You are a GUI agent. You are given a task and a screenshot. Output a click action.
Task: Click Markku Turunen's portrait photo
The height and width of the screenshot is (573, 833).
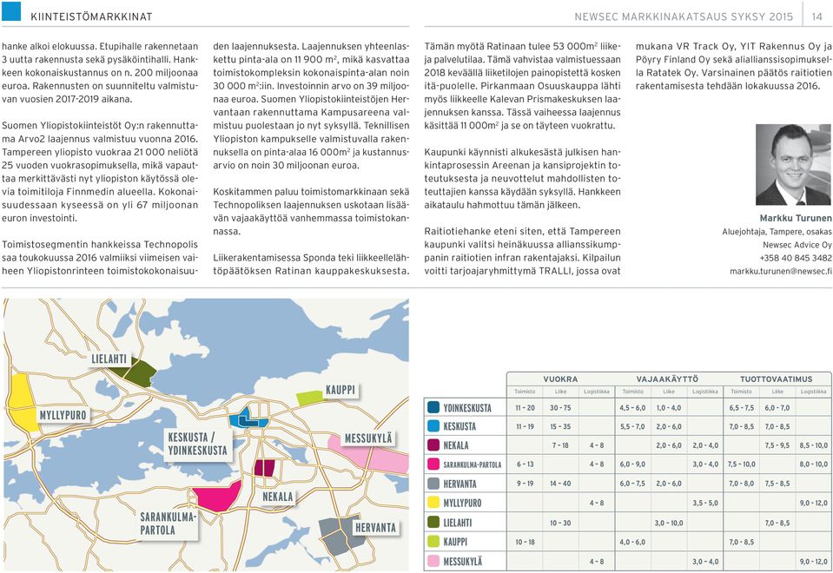point(794,165)
